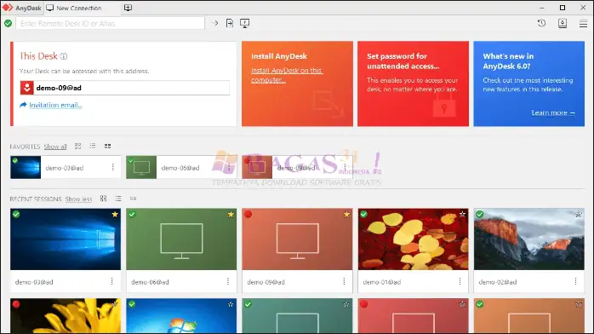Open the yellow flower session thumbnail
The width and height of the screenshot is (594, 334).
pyautogui.click(x=66, y=316)
